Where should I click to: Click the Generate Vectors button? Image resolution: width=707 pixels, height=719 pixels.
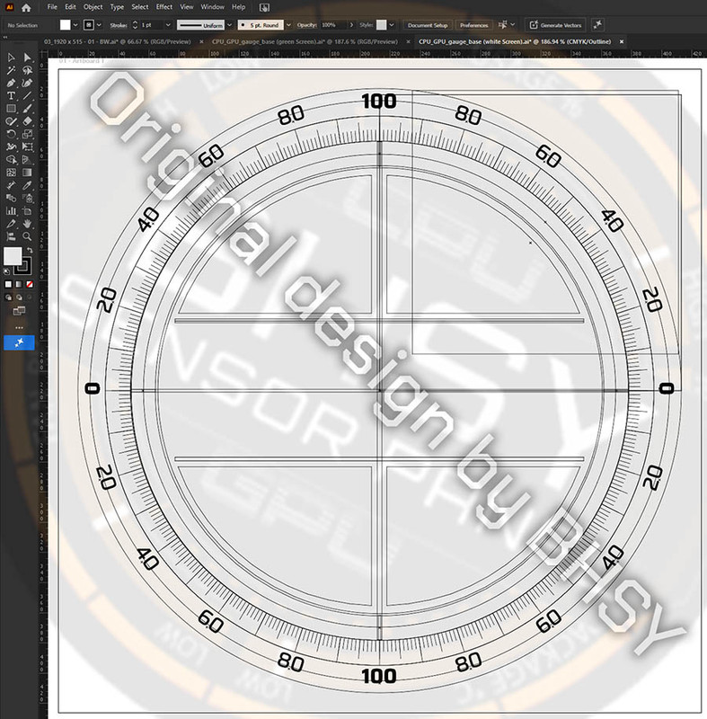pyautogui.click(x=555, y=25)
